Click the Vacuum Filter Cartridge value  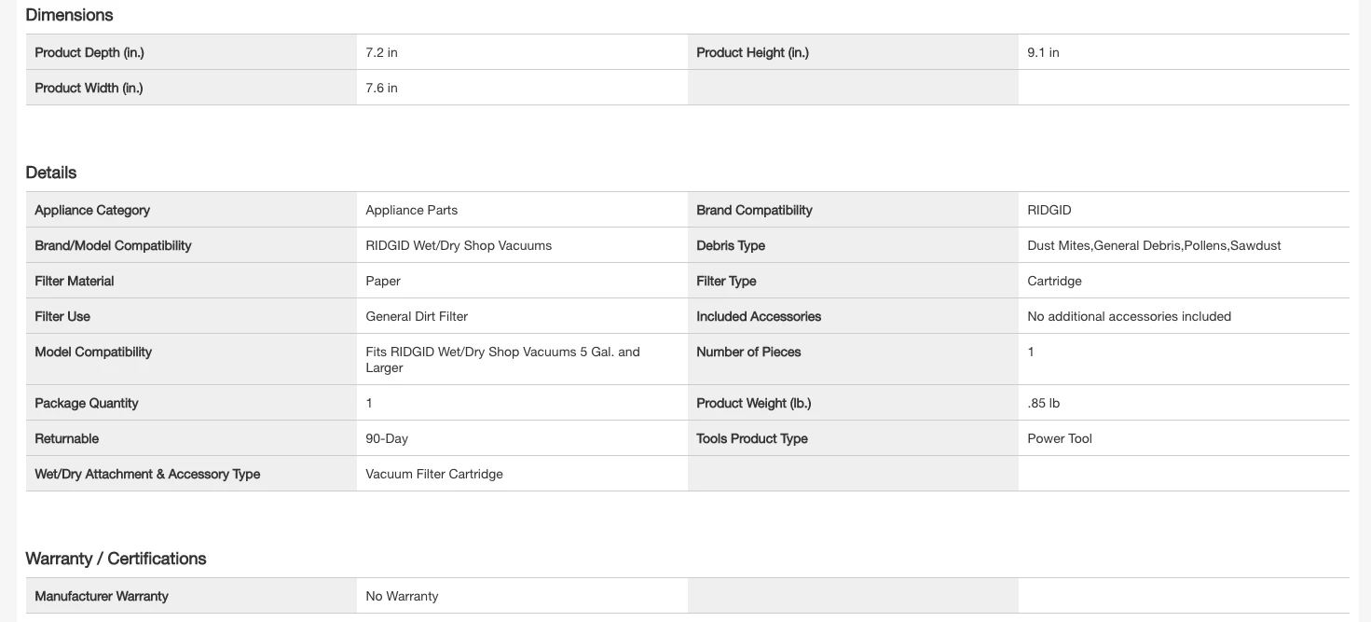pyautogui.click(x=434, y=475)
